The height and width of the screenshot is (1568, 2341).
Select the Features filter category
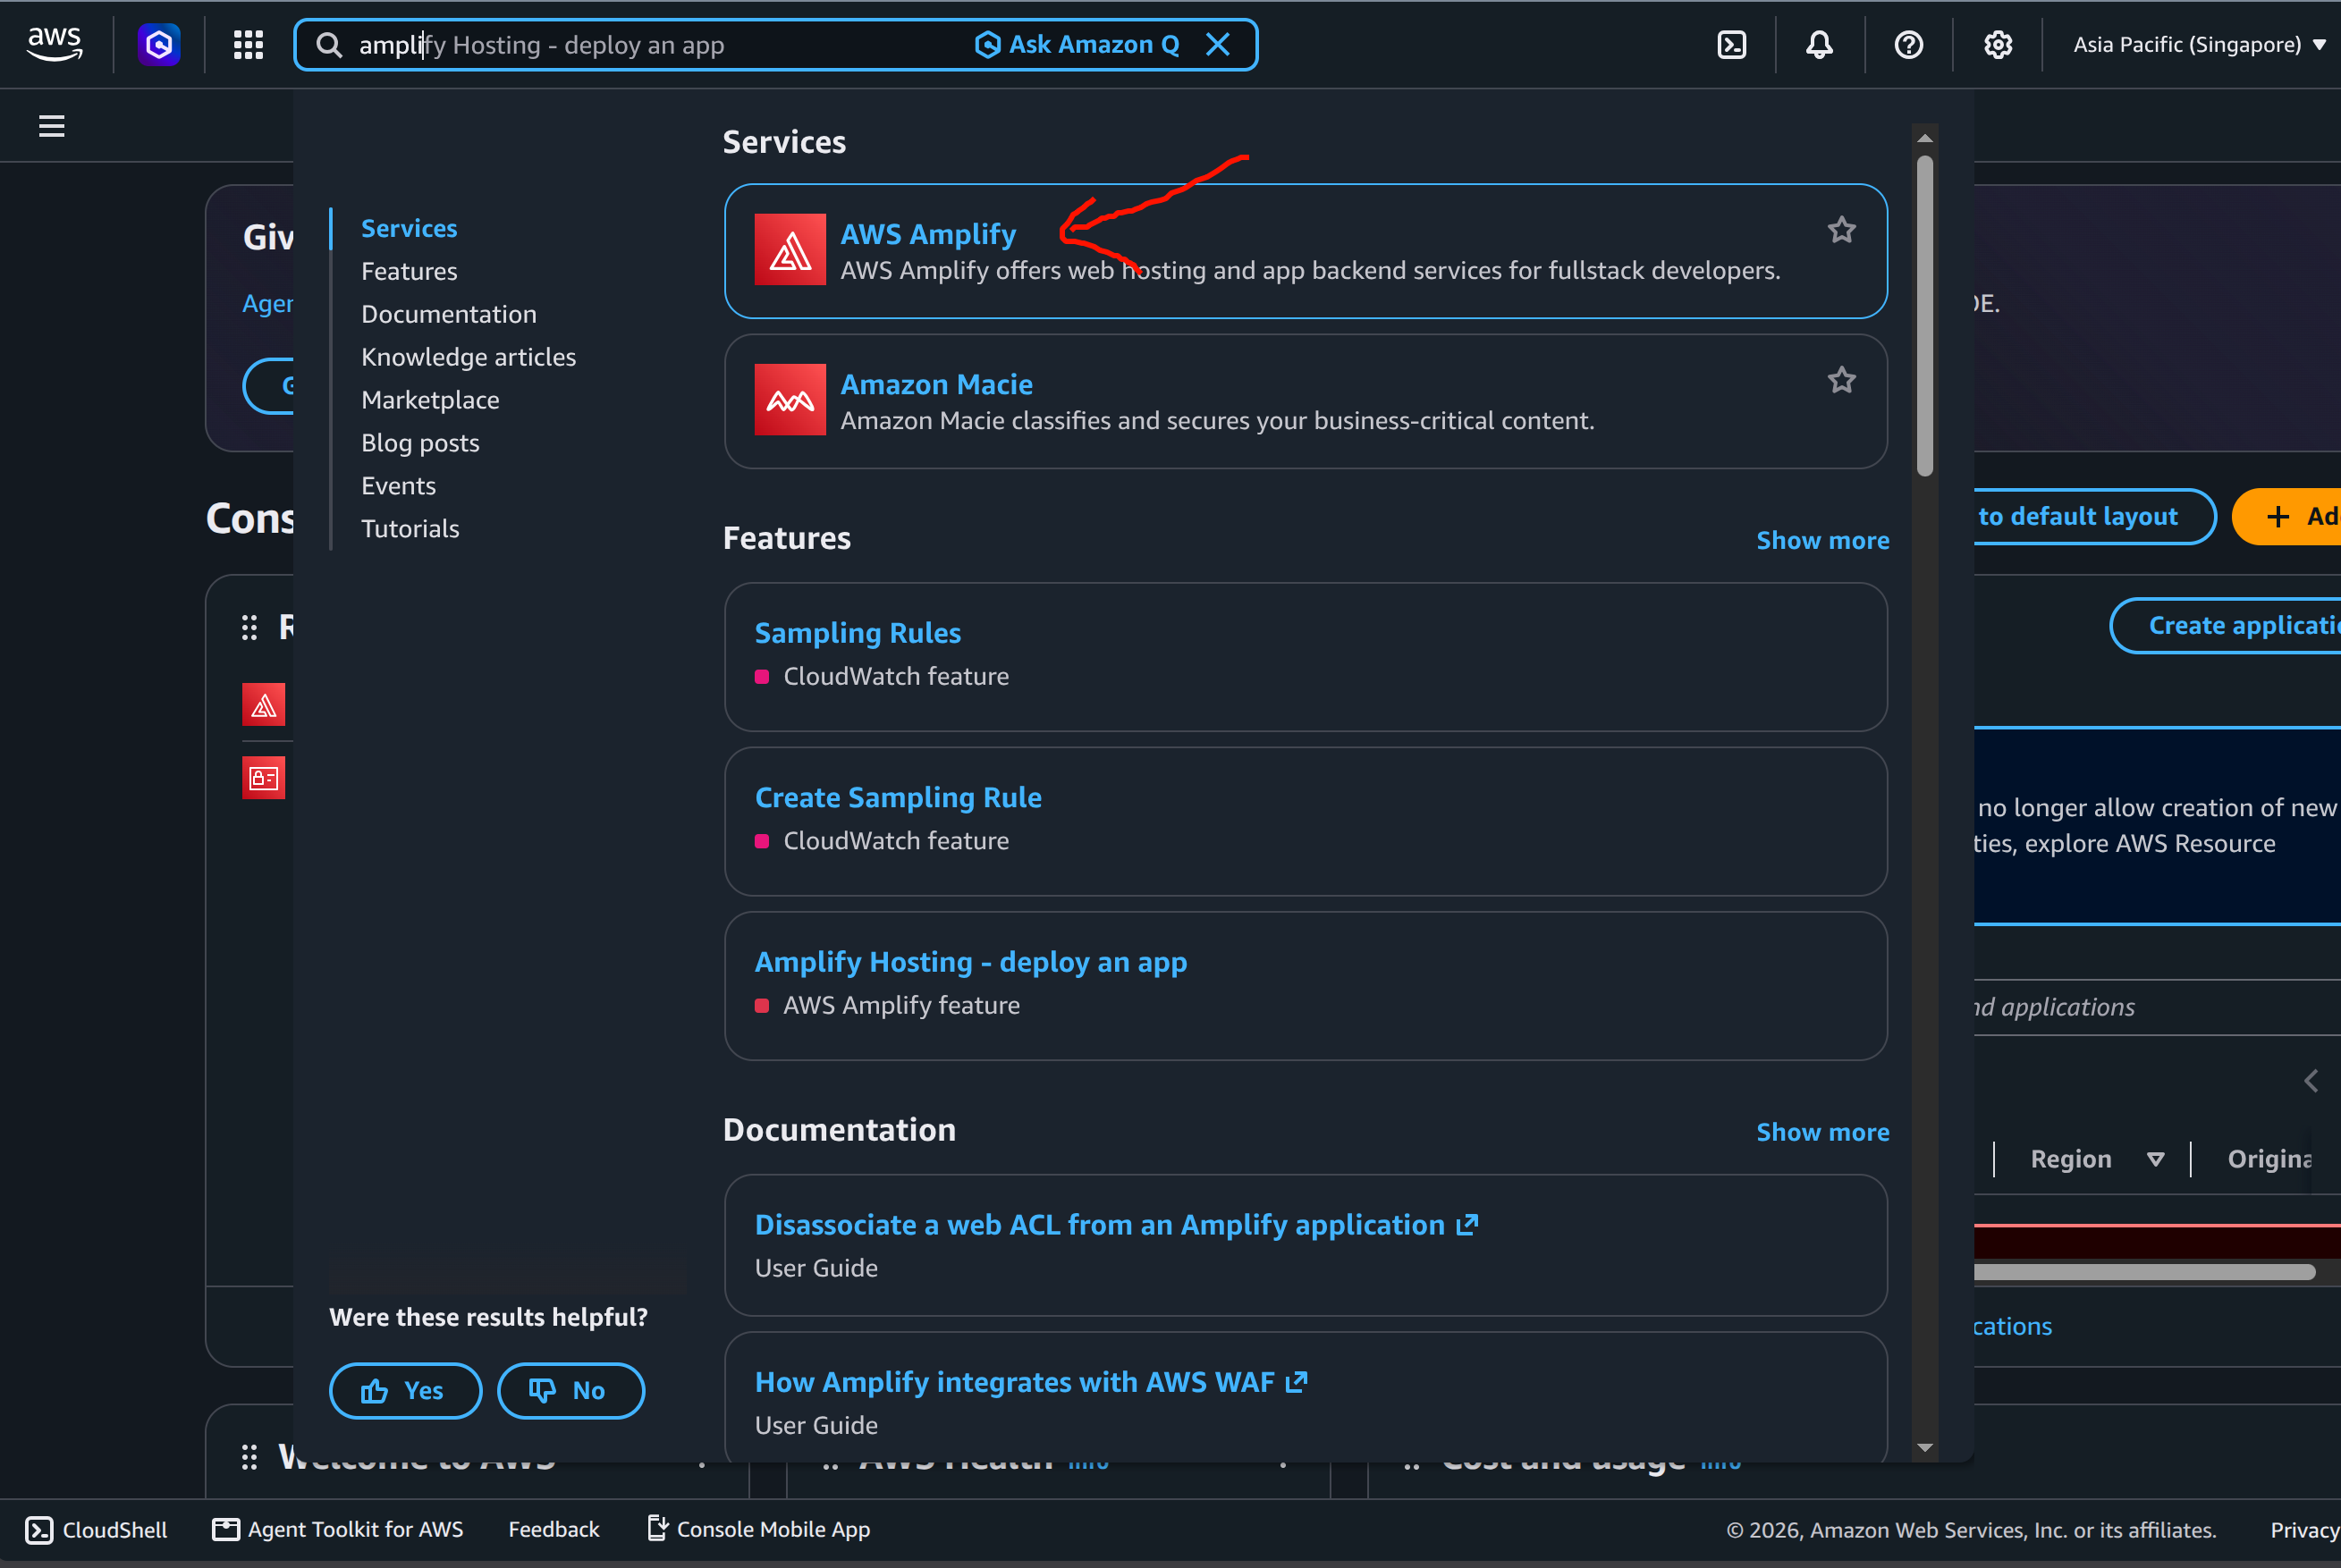pos(409,271)
